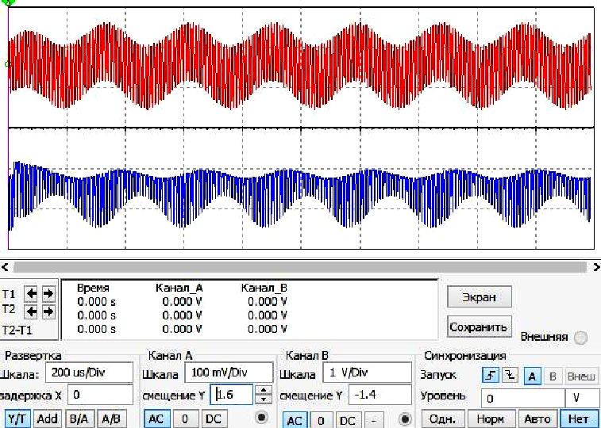Increase Канал A смещение Y with stepper
Viewport: 601px width, 428px height.
tap(264, 390)
